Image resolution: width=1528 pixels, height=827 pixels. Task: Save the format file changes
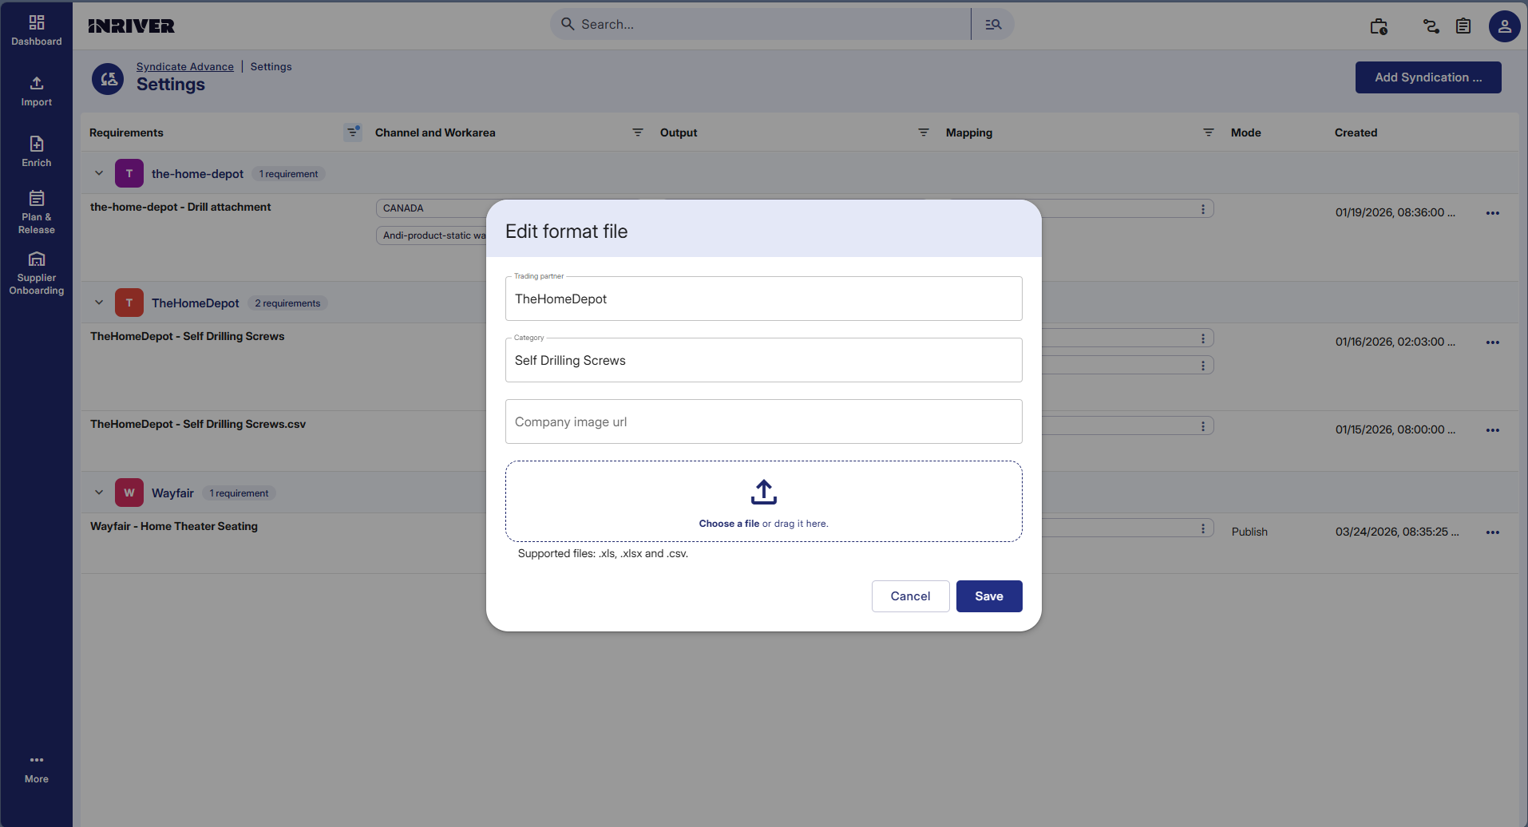(x=989, y=596)
